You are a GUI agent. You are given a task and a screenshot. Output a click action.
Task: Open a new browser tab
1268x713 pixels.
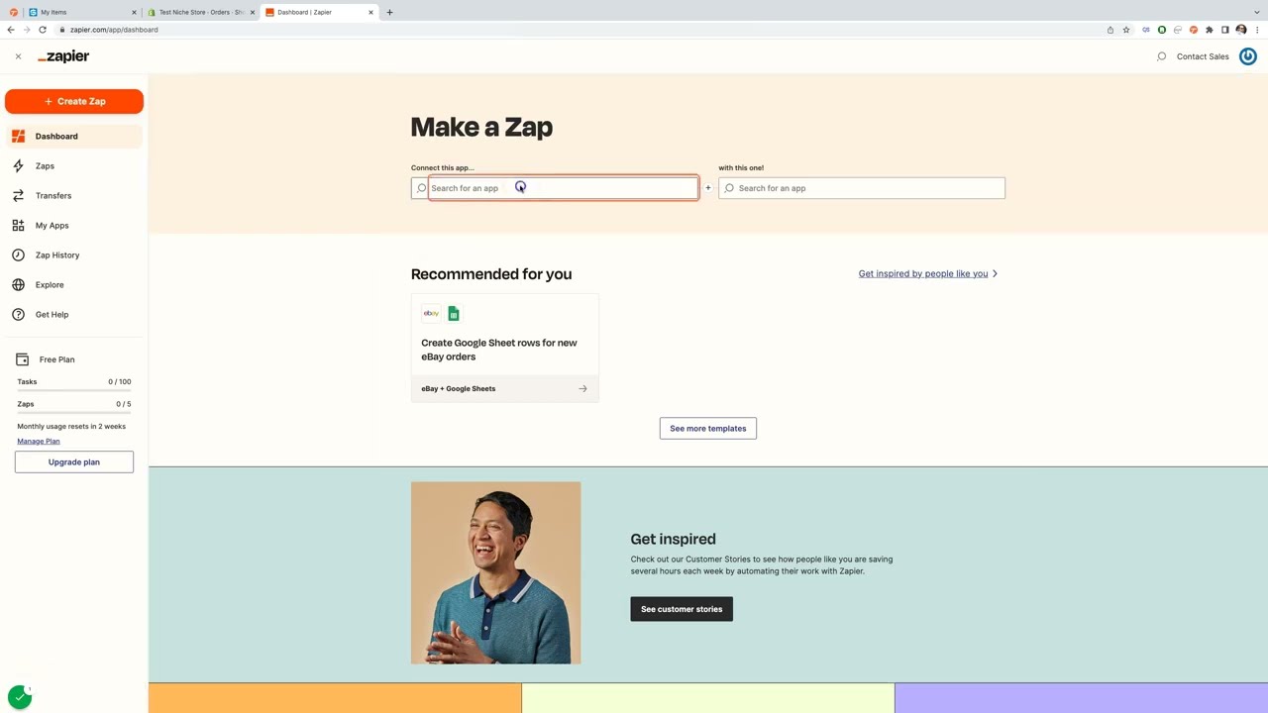coord(389,12)
